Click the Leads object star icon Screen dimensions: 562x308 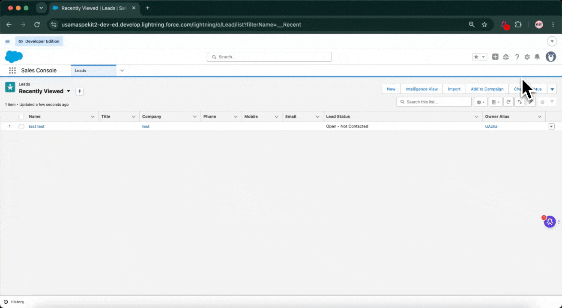10,87
